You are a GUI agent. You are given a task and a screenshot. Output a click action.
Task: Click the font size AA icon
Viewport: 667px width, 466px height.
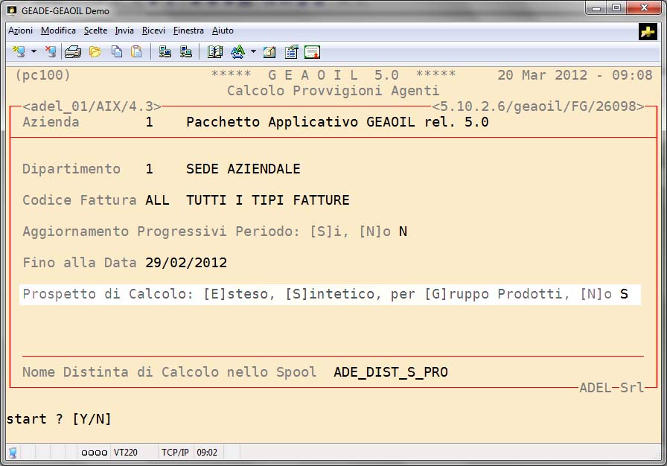pyautogui.click(x=237, y=51)
